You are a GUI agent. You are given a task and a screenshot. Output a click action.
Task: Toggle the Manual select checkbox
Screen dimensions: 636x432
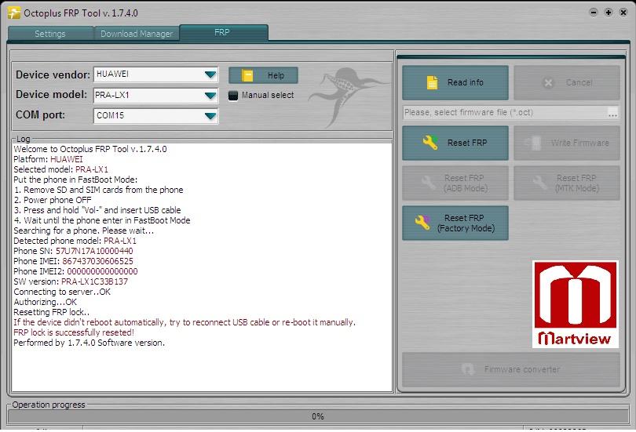pos(232,96)
